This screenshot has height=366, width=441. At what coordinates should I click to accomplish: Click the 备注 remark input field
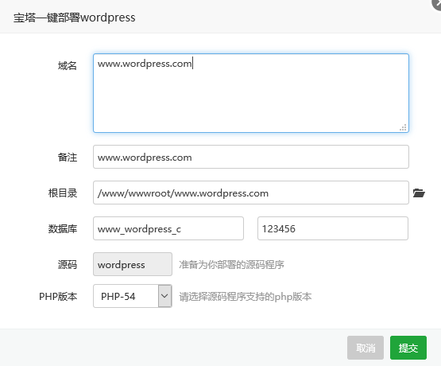[251, 157]
